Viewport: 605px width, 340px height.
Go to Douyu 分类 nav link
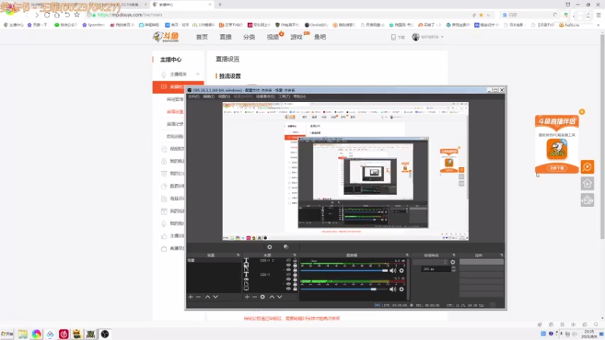coord(250,37)
